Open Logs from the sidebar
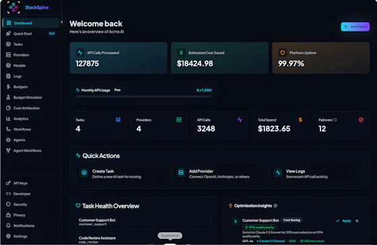This screenshot has height=245, width=377. (x=31, y=76)
